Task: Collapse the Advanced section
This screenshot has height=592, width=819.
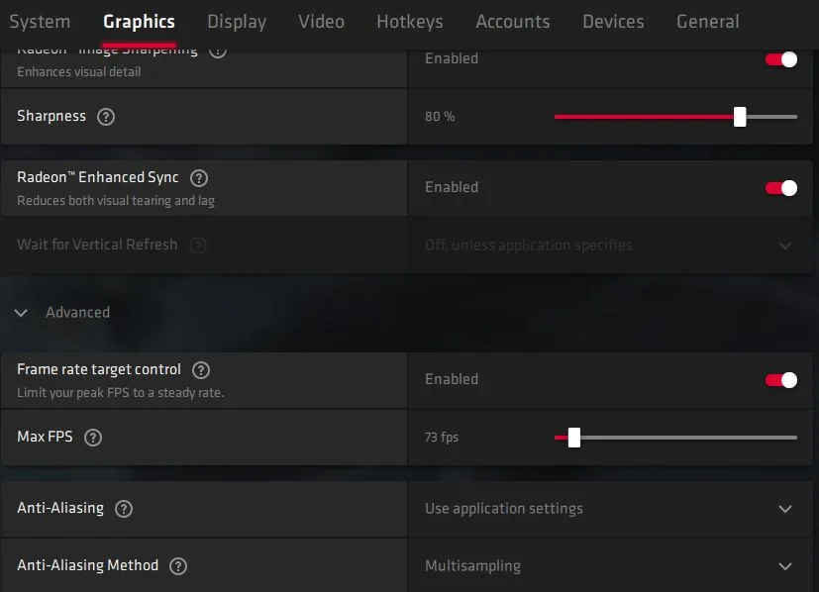Action: (x=21, y=313)
